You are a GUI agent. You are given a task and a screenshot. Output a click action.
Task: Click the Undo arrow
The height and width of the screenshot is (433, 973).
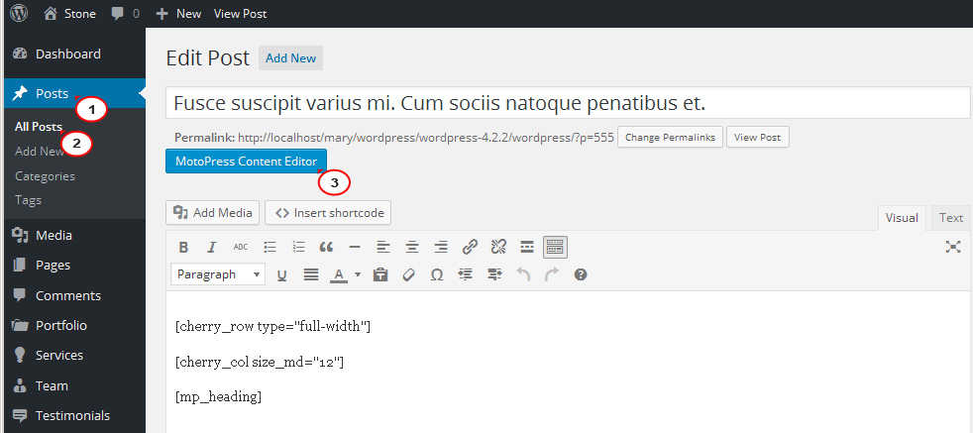523,274
